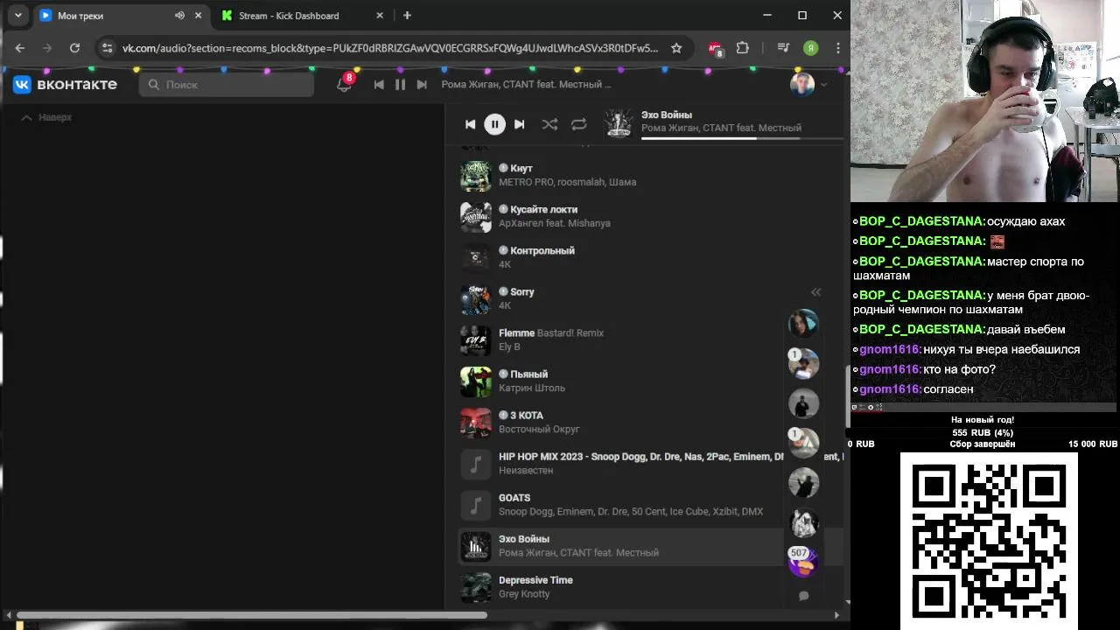Toggle repeat mode in the player
Image resolution: width=1120 pixels, height=630 pixels.
pos(579,124)
